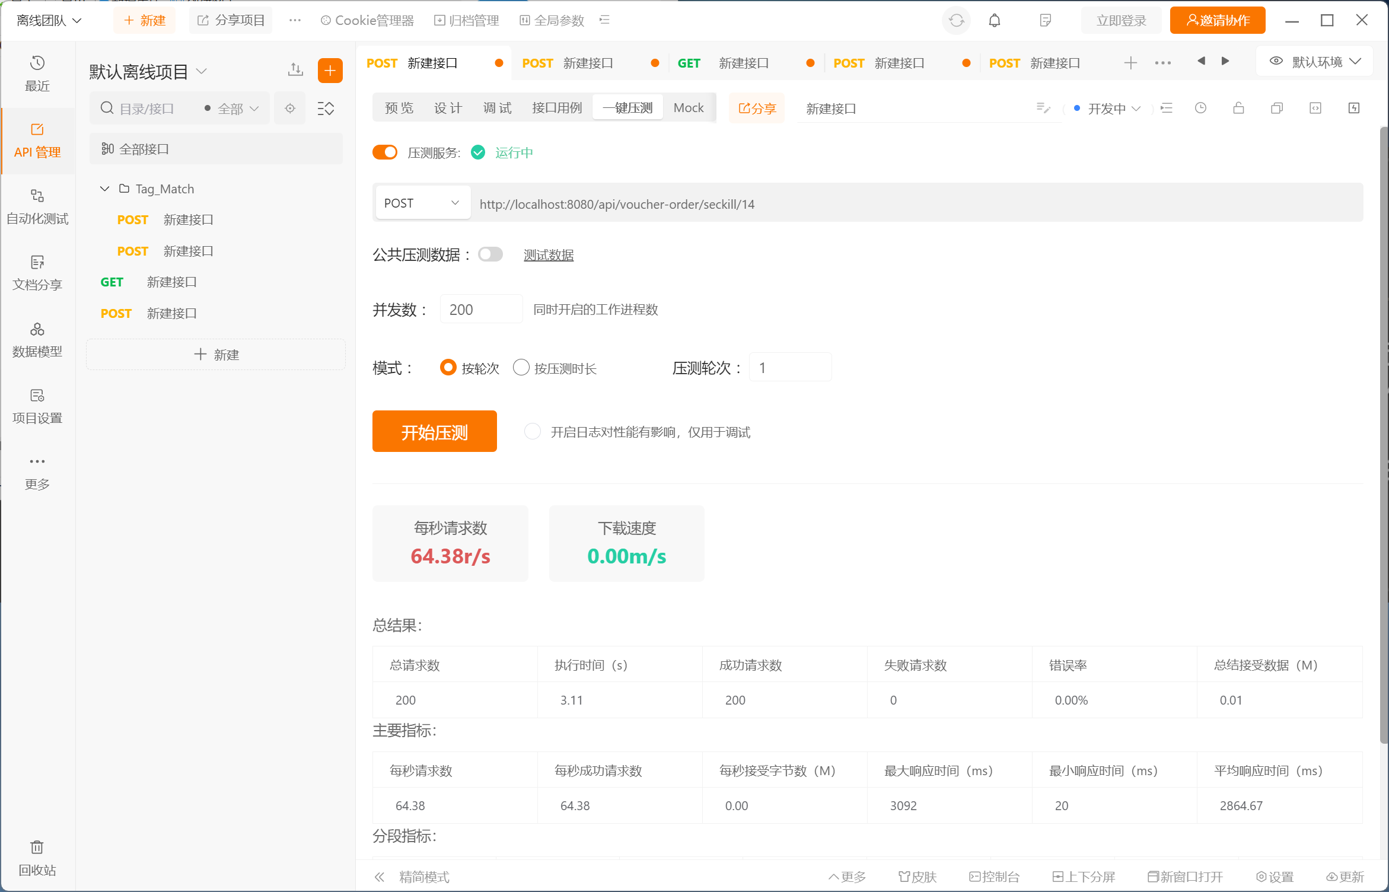This screenshot has height=892, width=1389.
Task: Open 自动化测试 in the left sidebar
Action: point(37,206)
